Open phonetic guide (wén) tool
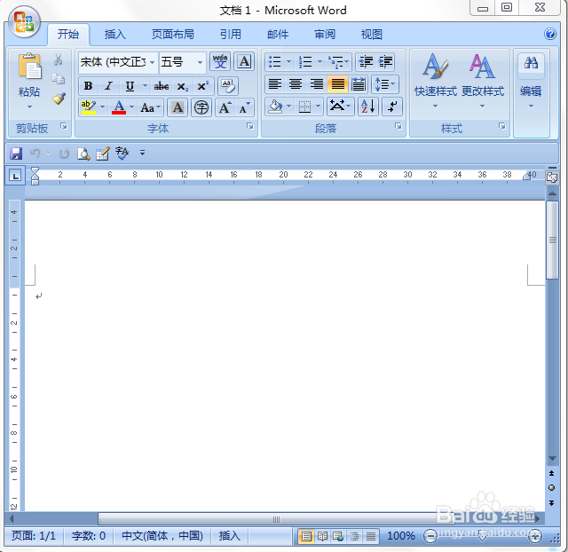The height and width of the screenshot is (552, 568). pos(220,61)
